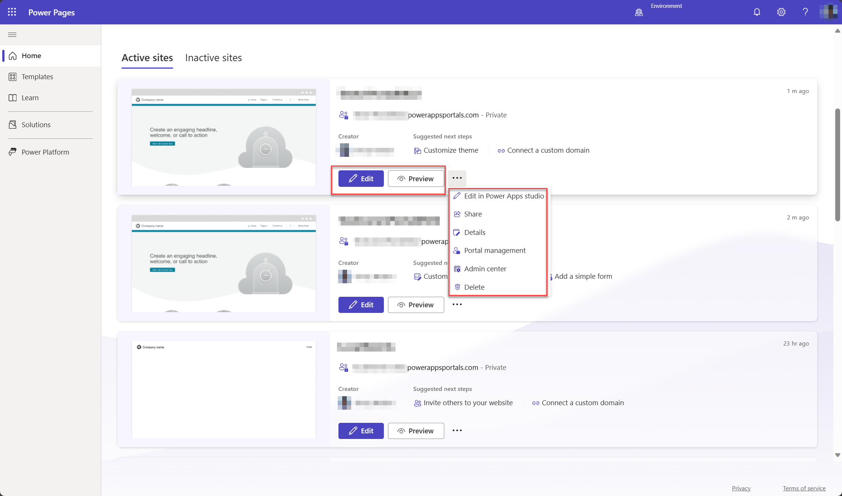Open the three-dot menu for second site
The height and width of the screenshot is (496, 842).
[457, 304]
